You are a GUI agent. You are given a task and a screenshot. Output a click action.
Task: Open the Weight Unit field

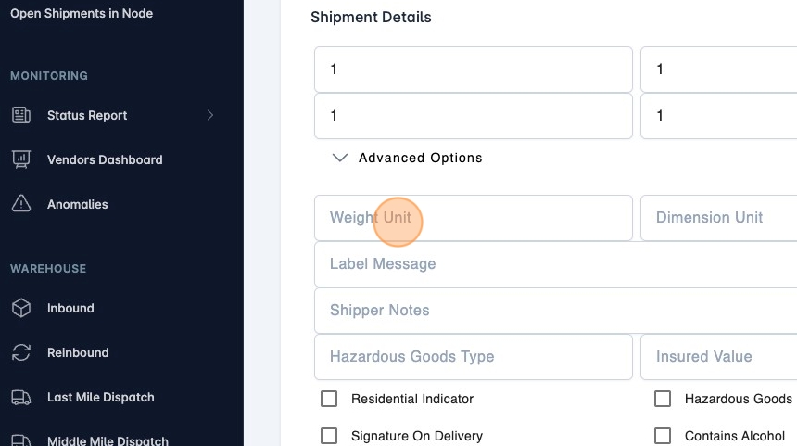[473, 218]
